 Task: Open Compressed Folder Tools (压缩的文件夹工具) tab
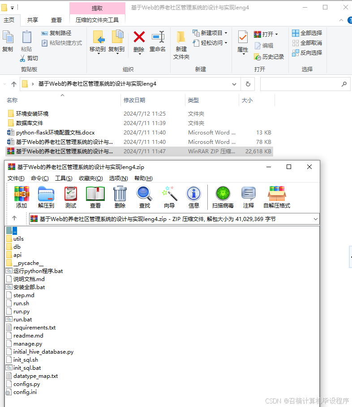click(x=97, y=20)
